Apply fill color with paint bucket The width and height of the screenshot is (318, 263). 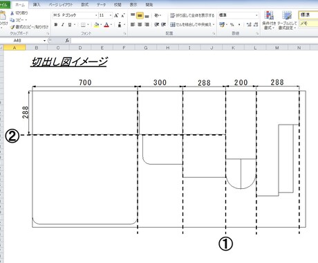pyautogui.click(x=97, y=25)
